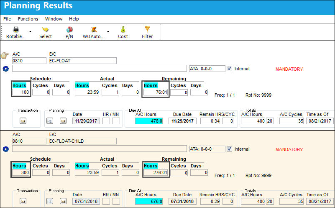335x208 pixels.
Task: Open the Cost money bag icon
Action: tap(123, 29)
